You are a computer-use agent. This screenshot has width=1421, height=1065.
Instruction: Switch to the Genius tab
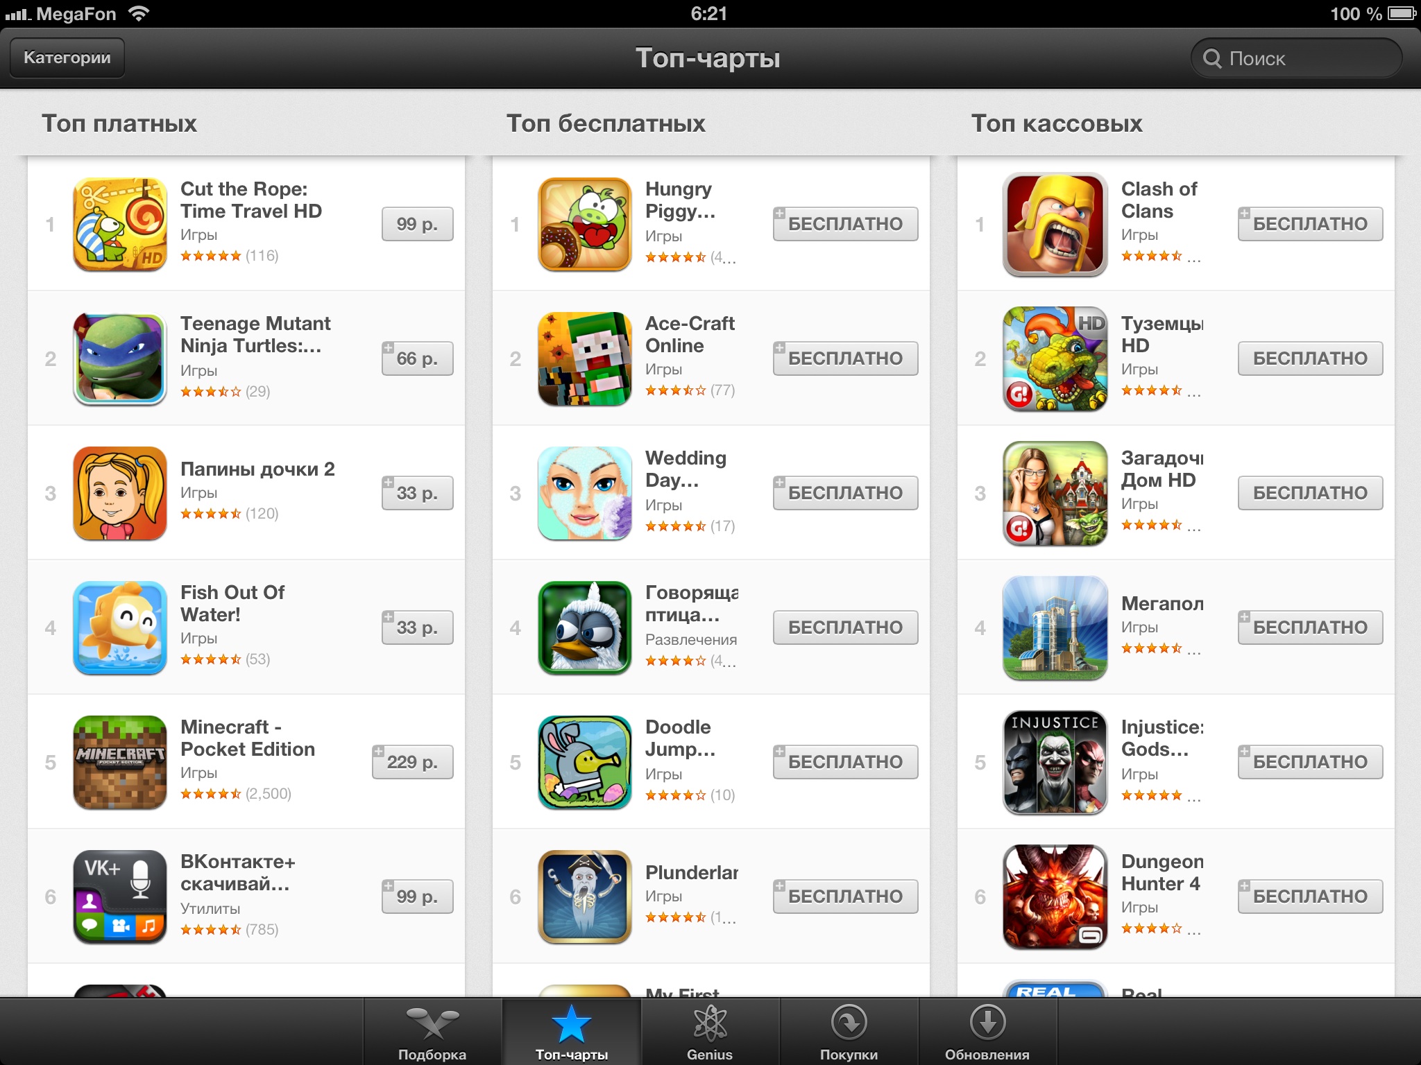pos(710,1032)
